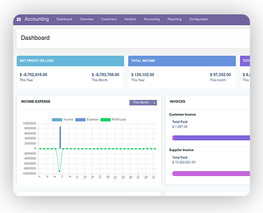Click the Accounting app title
The width and height of the screenshot is (263, 213).
point(36,19)
